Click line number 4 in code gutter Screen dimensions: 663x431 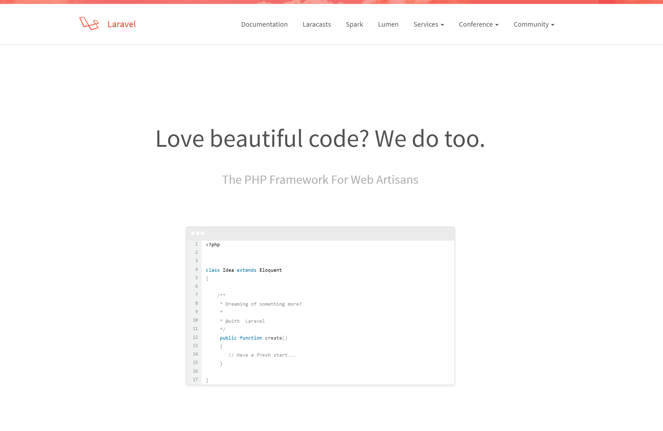[x=197, y=269]
